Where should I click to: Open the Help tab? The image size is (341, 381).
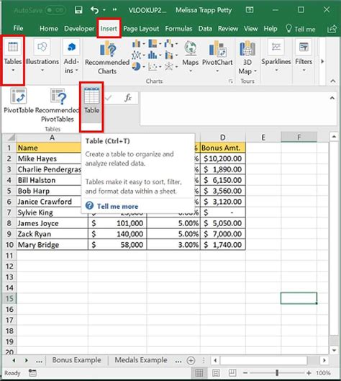point(270,29)
